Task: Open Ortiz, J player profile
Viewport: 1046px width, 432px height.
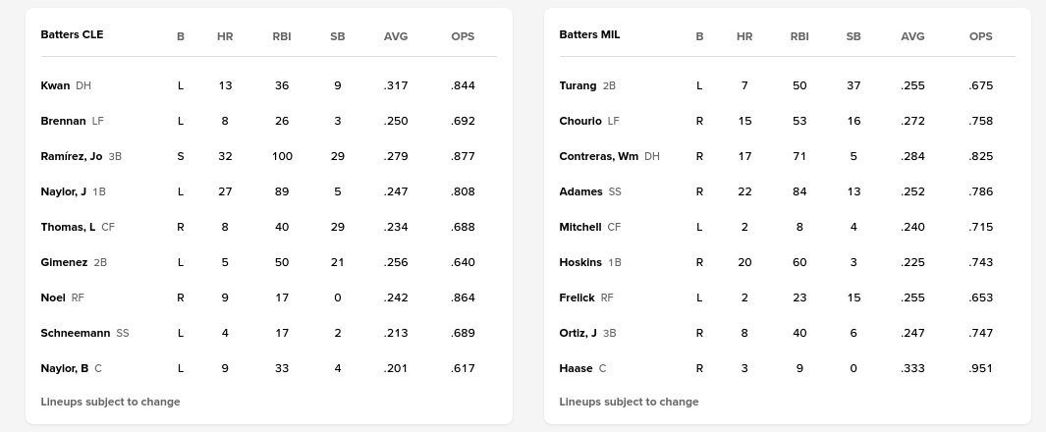Action: pyautogui.click(x=578, y=333)
